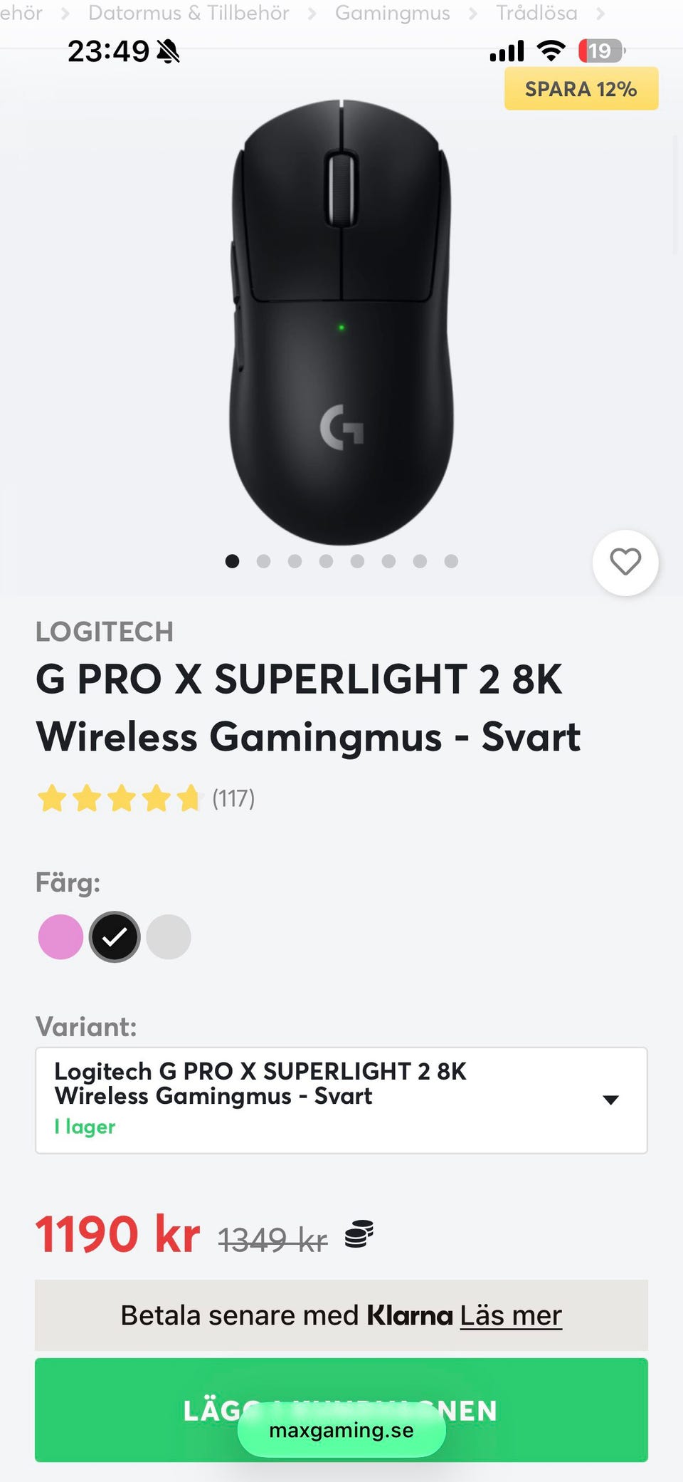683x1482 pixels.
Task: Open the review count (117)
Action: [x=233, y=798]
